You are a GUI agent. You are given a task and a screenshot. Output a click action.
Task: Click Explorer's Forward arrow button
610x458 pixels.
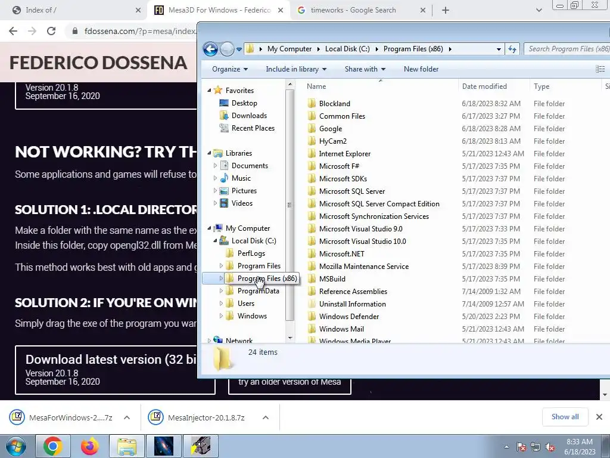[227, 49]
